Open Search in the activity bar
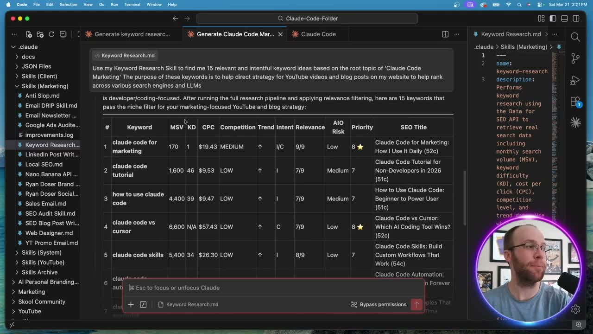The image size is (593, 334). coord(575,37)
